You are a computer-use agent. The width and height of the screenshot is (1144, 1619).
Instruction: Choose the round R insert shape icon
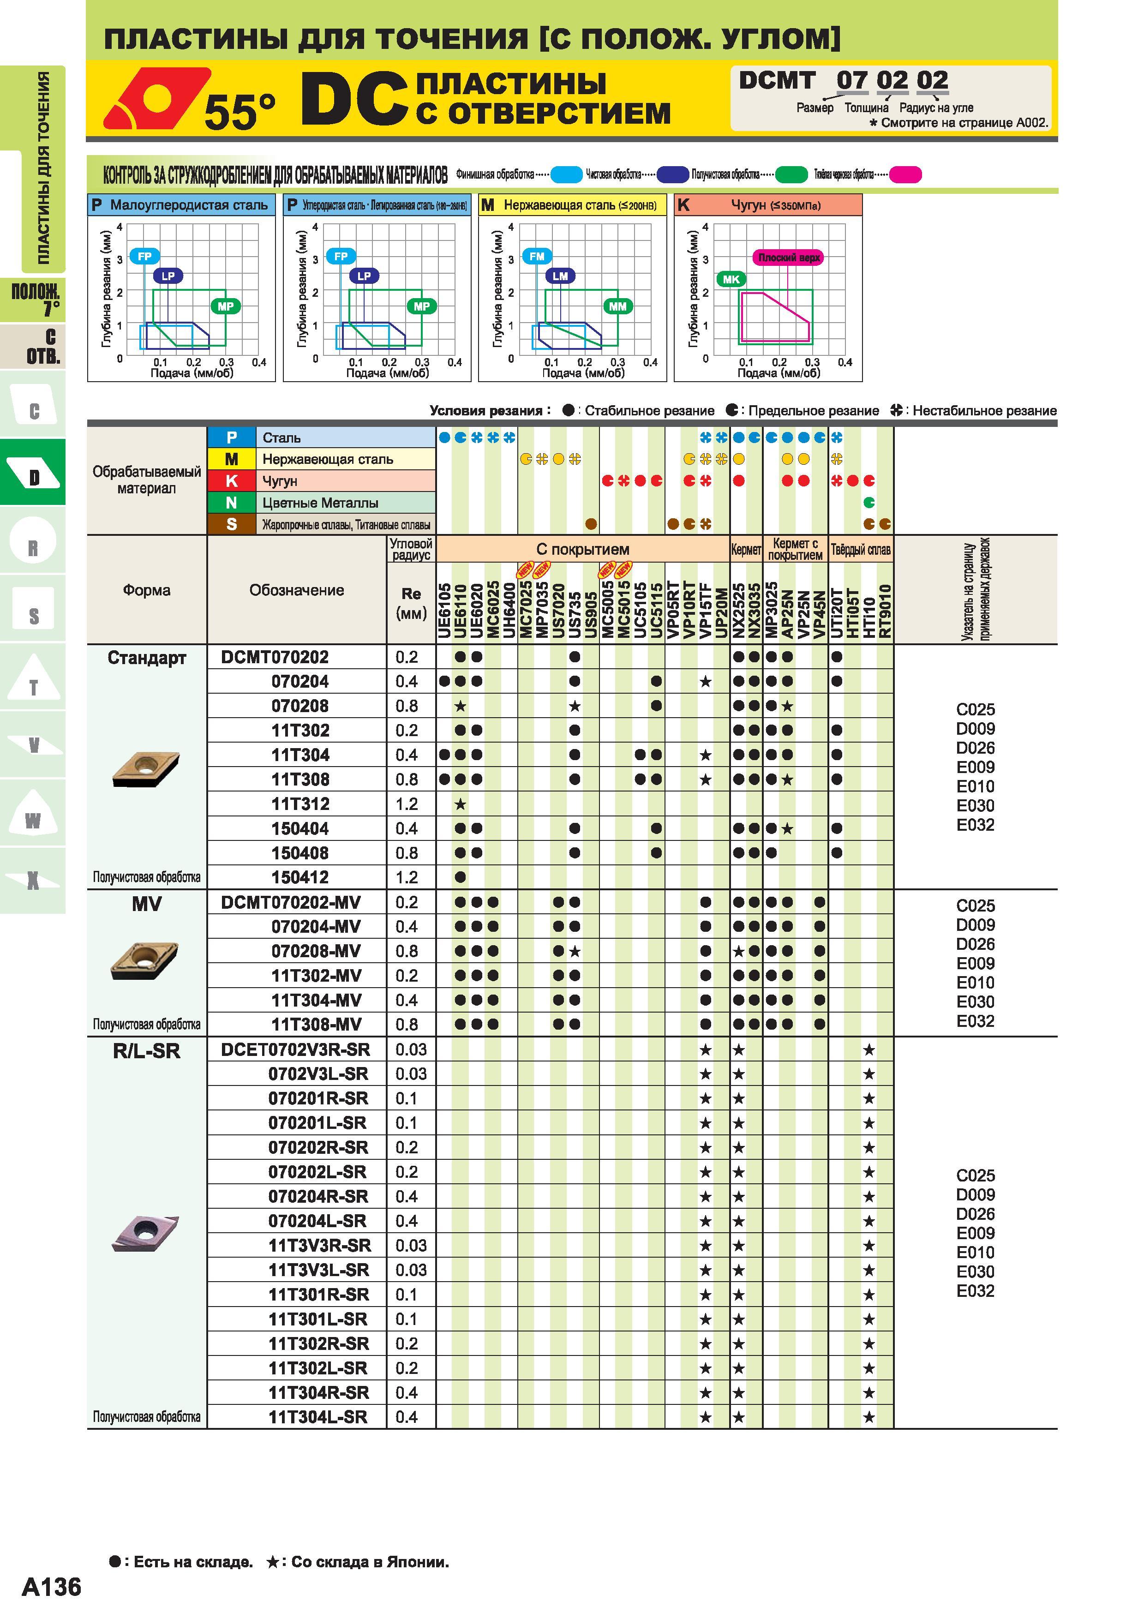[x=33, y=541]
